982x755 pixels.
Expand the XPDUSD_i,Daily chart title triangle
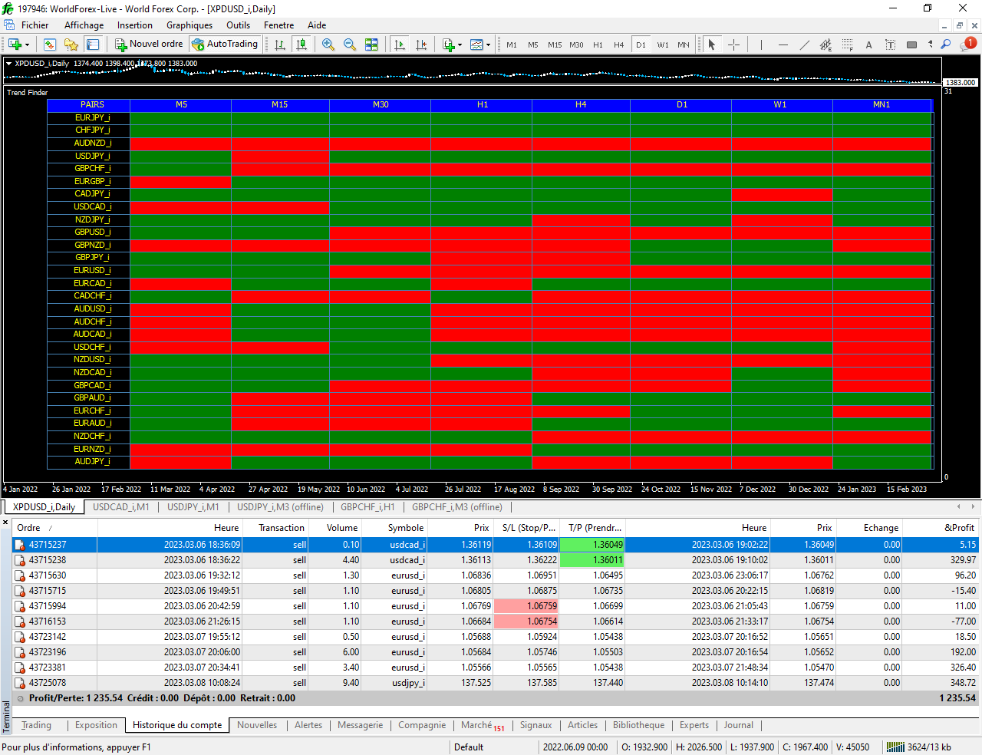tap(8, 64)
